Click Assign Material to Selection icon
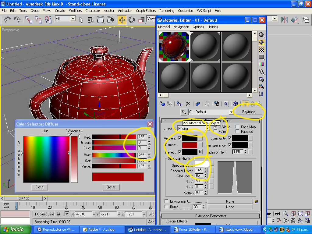312x234 pixels. (x=179, y=104)
